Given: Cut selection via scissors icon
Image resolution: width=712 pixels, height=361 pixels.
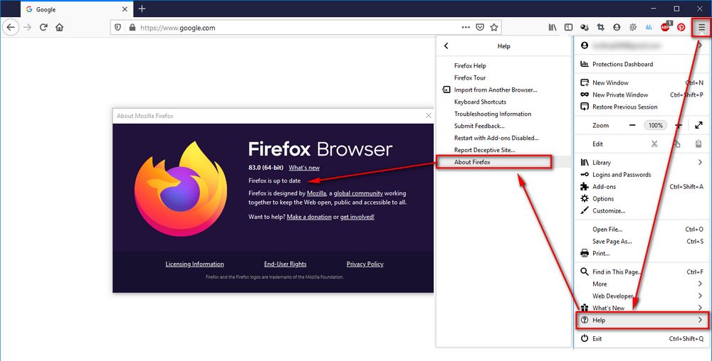Looking at the screenshot, I should click(654, 144).
